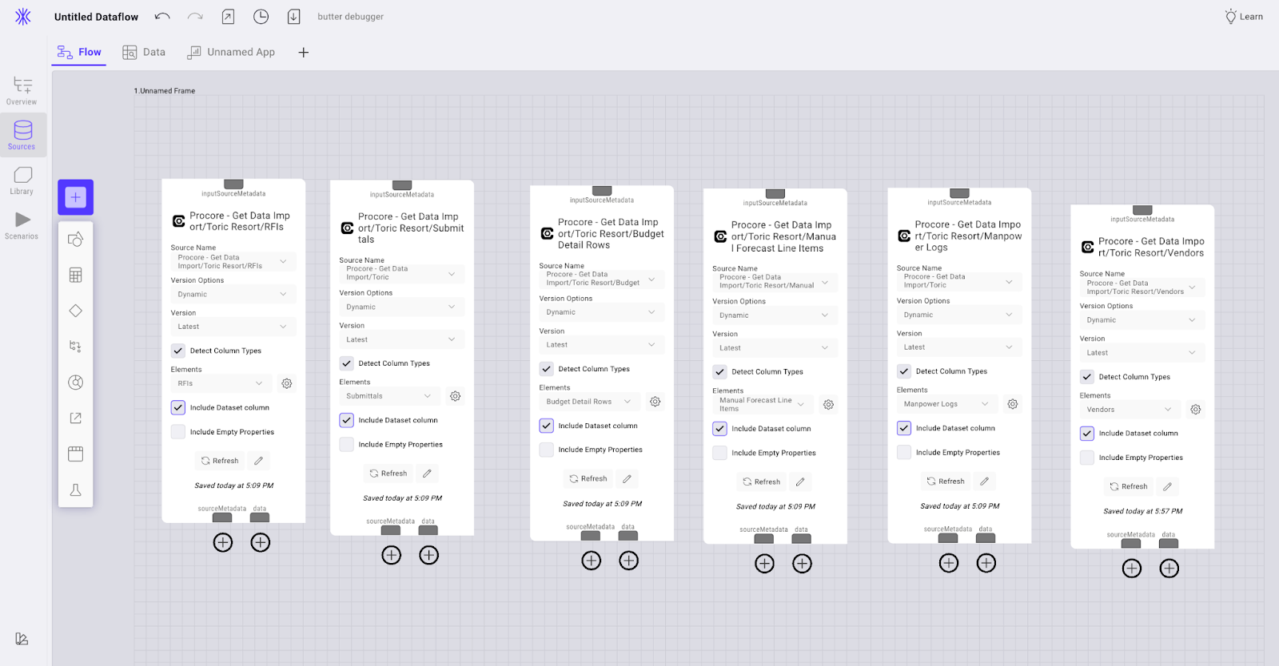Toggle Include Dataset column on Budget Detail Rows card
This screenshot has height=666, width=1279.
click(547, 426)
